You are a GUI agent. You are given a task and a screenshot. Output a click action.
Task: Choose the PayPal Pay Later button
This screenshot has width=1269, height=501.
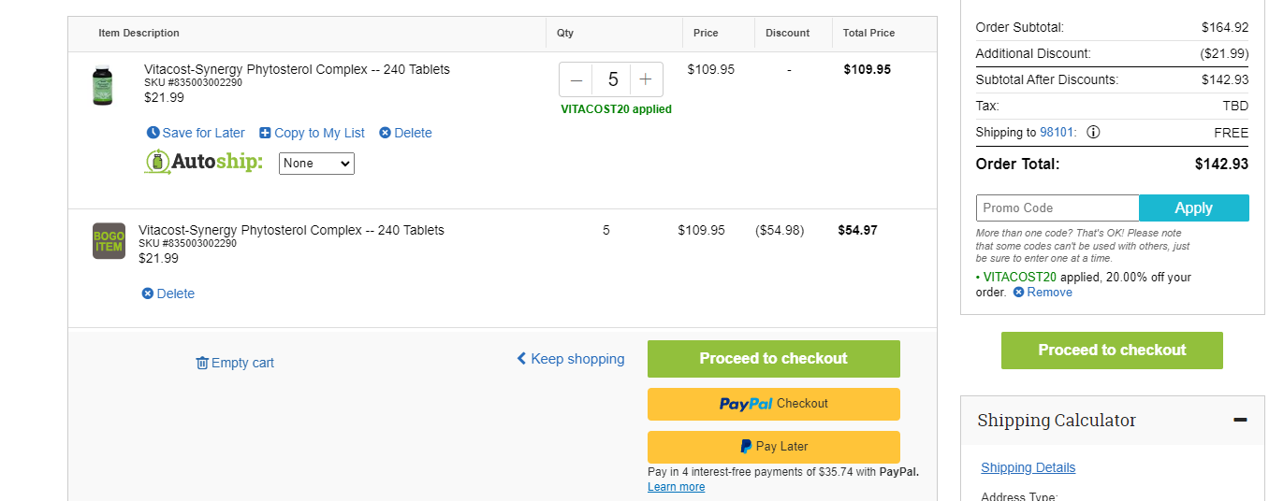click(x=774, y=447)
